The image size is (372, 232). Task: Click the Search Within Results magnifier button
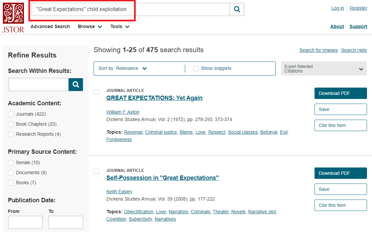click(76, 85)
